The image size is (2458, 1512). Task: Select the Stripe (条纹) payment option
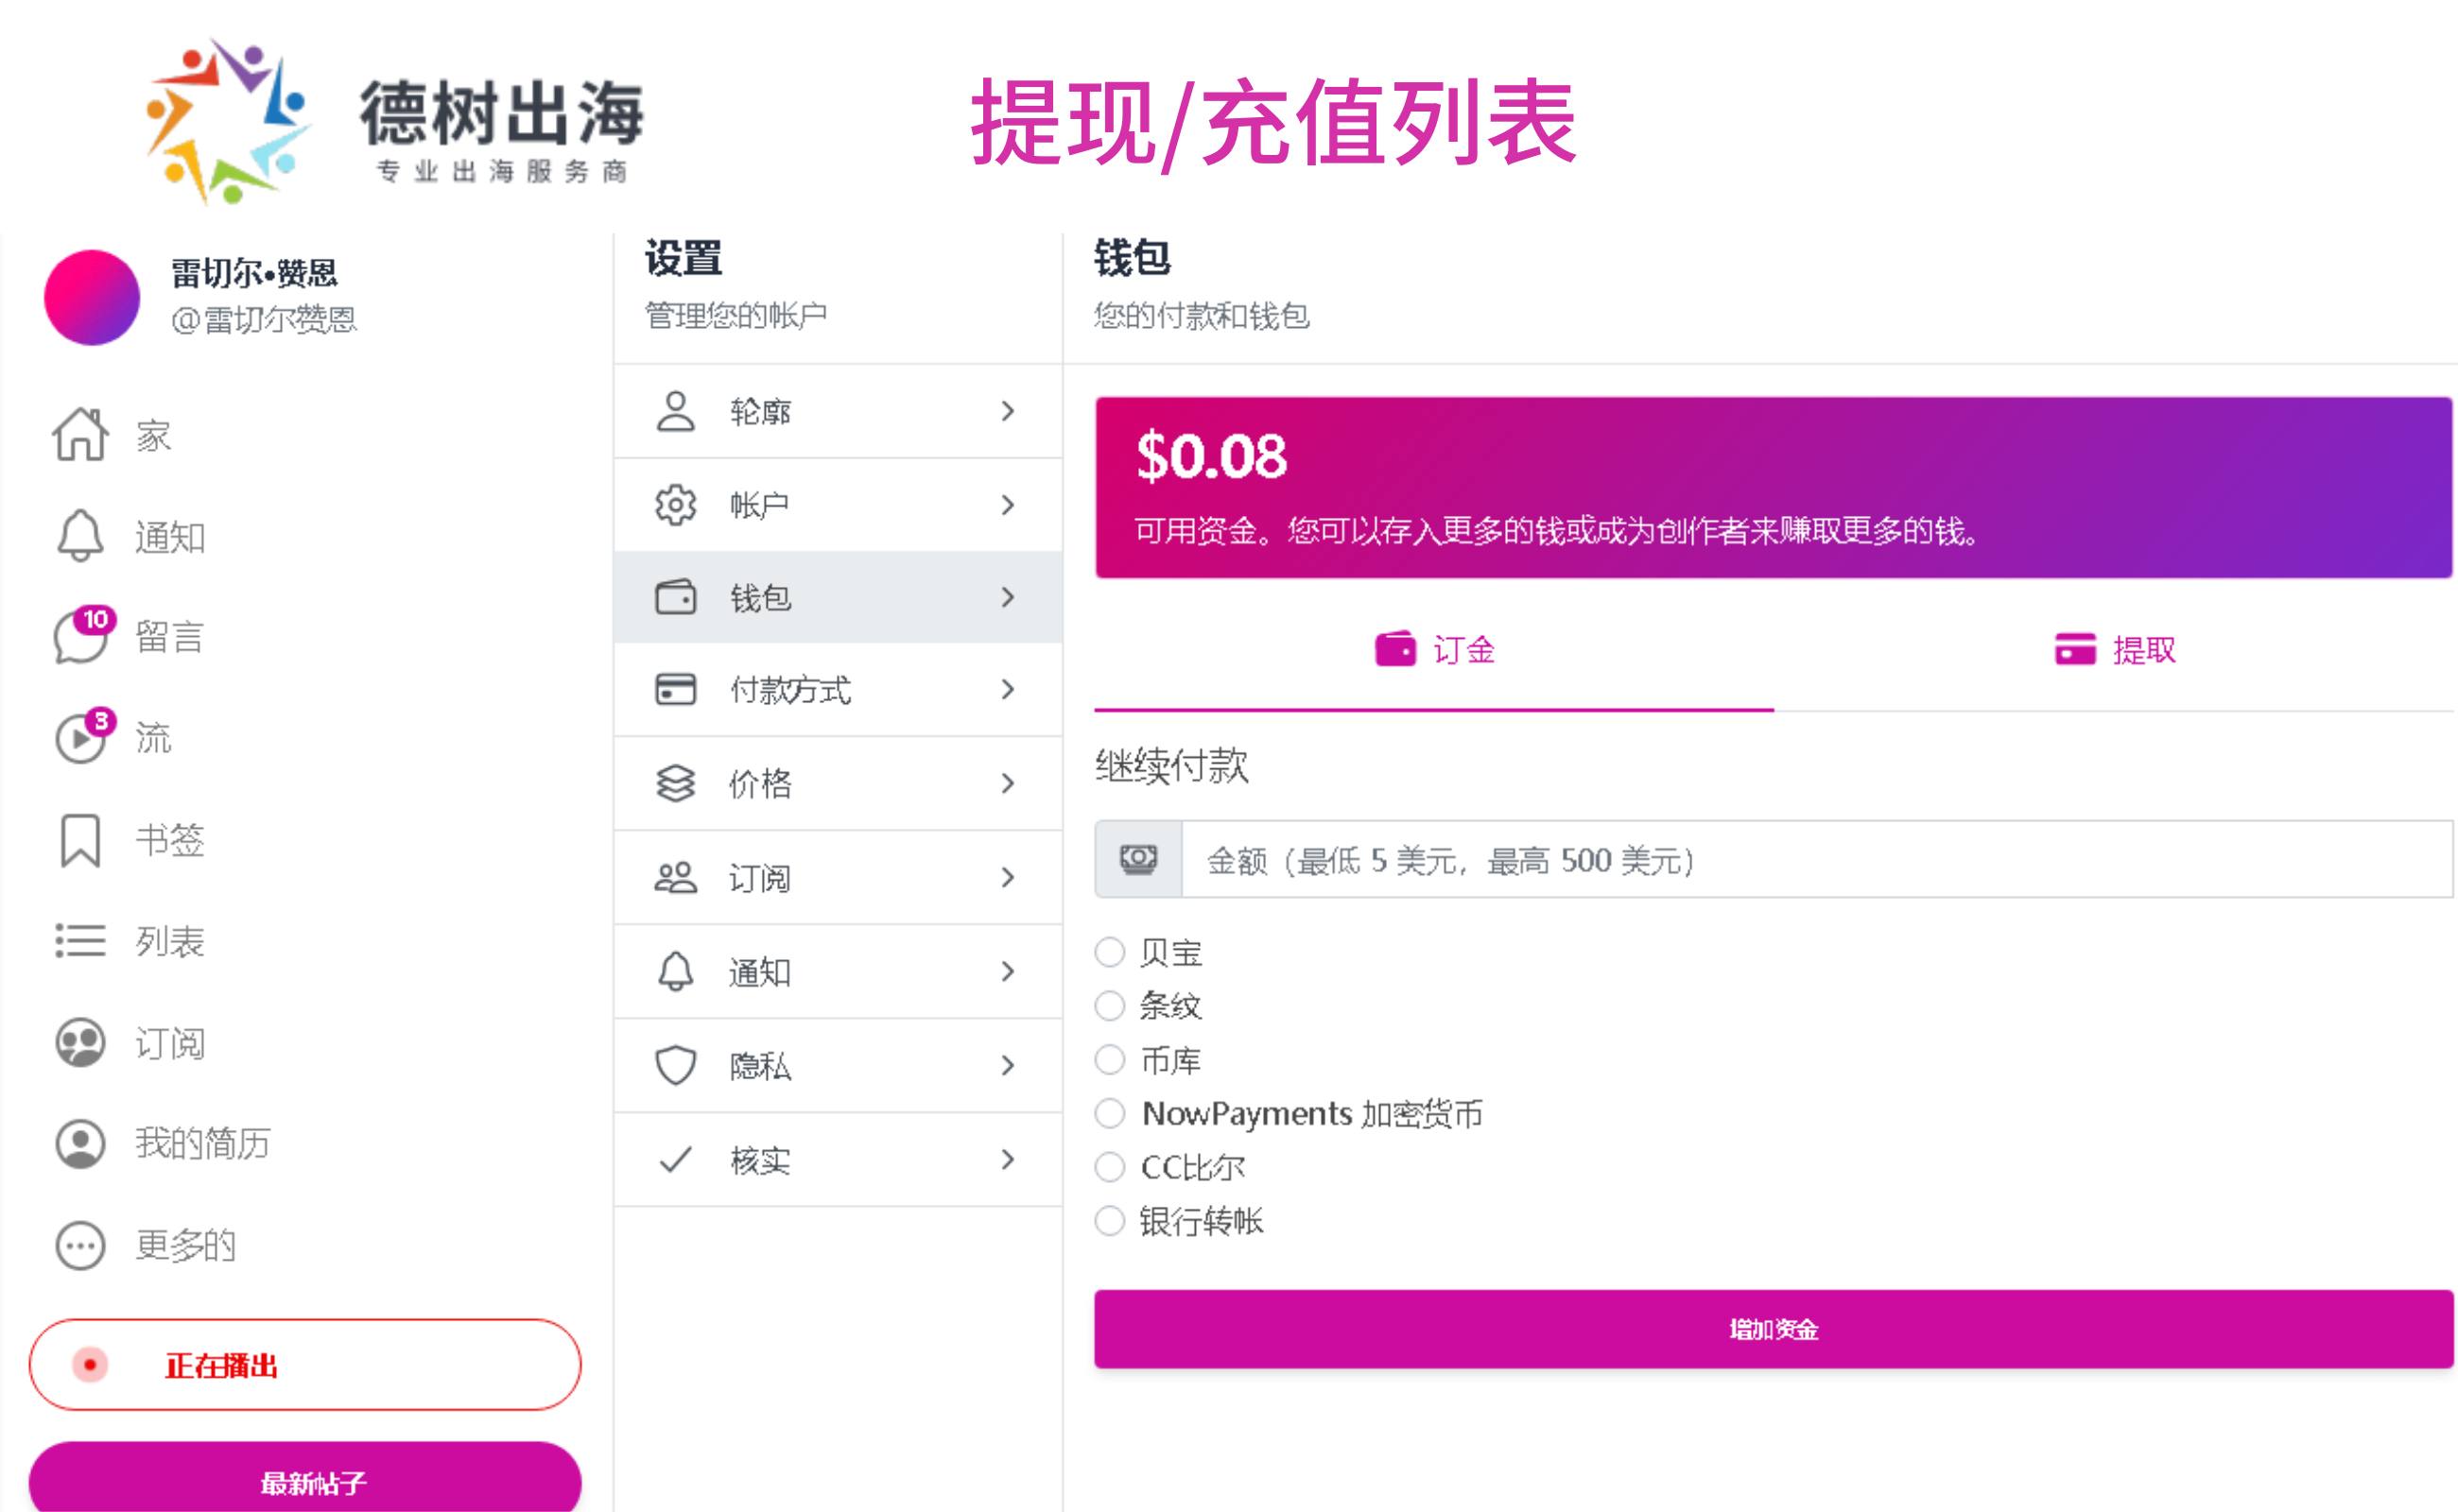click(1110, 1005)
